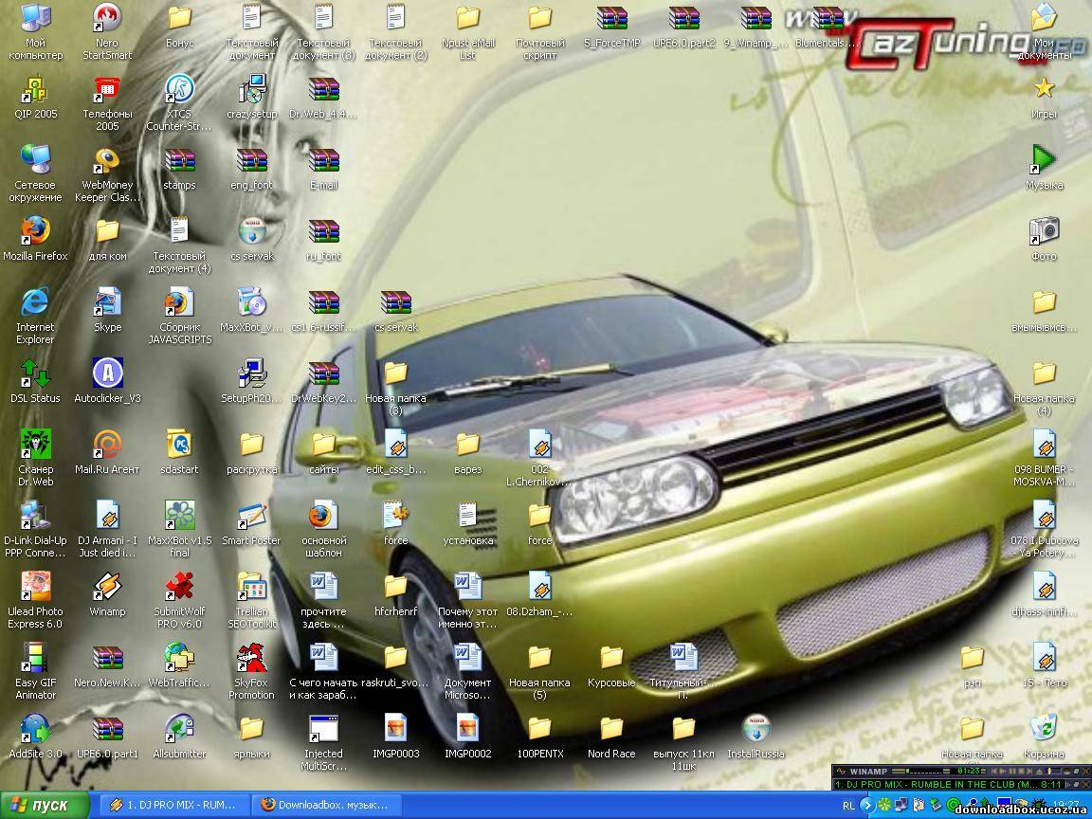Launch Mail.Ru Агент
The image size is (1092, 819).
point(107,453)
